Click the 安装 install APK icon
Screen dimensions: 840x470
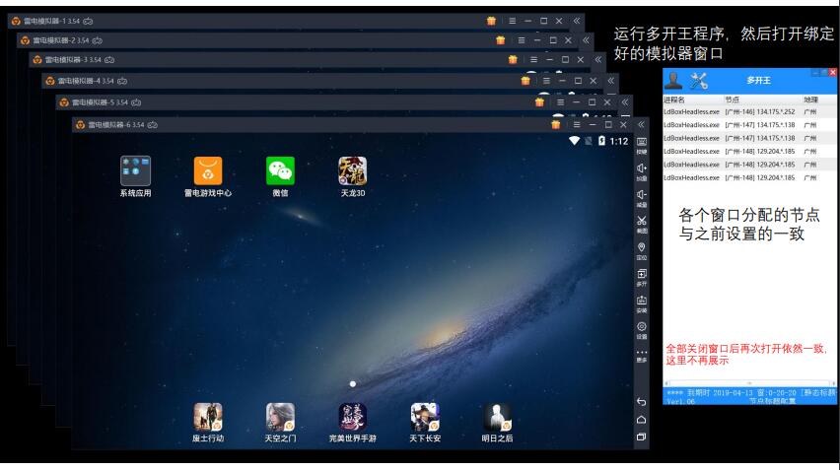(x=641, y=302)
